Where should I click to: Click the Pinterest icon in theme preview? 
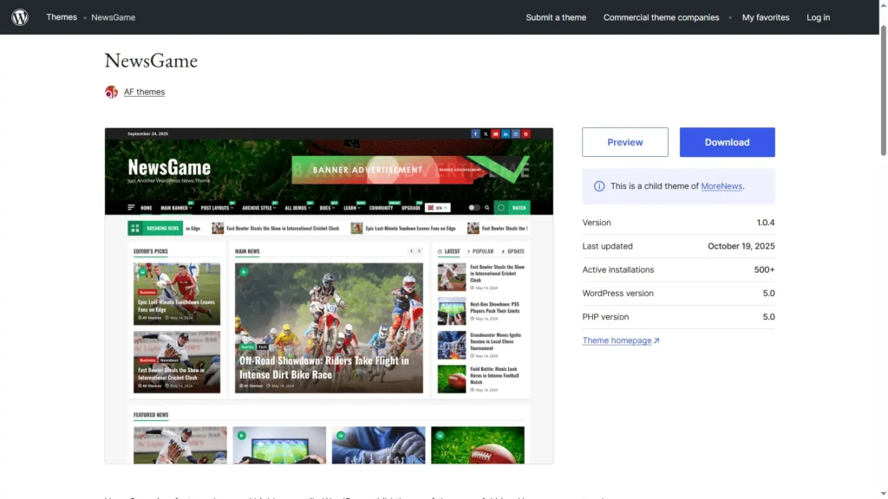point(526,134)
